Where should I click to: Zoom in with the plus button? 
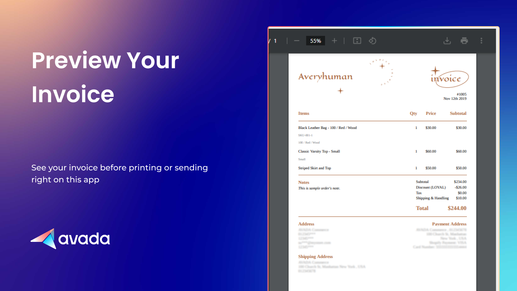334,41
